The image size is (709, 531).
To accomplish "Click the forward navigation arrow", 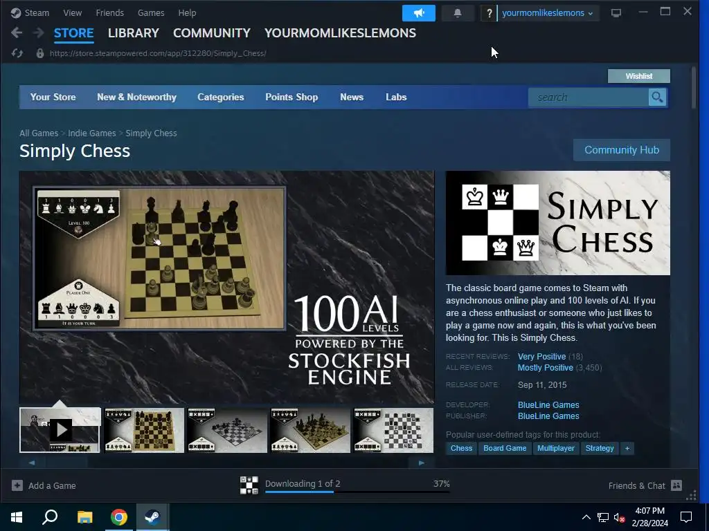I will click(39, 32).
